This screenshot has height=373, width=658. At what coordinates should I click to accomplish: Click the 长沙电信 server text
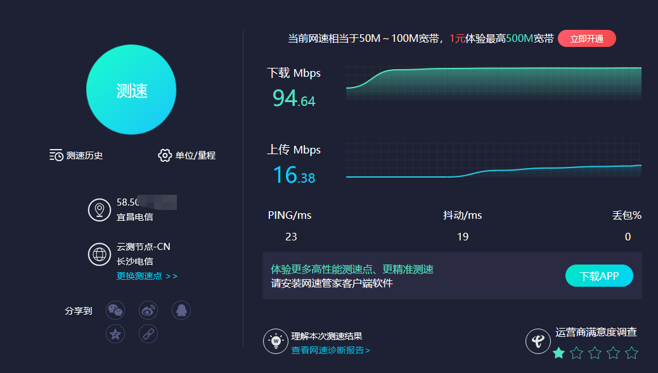pyautogui.click(x=134, y=261)
